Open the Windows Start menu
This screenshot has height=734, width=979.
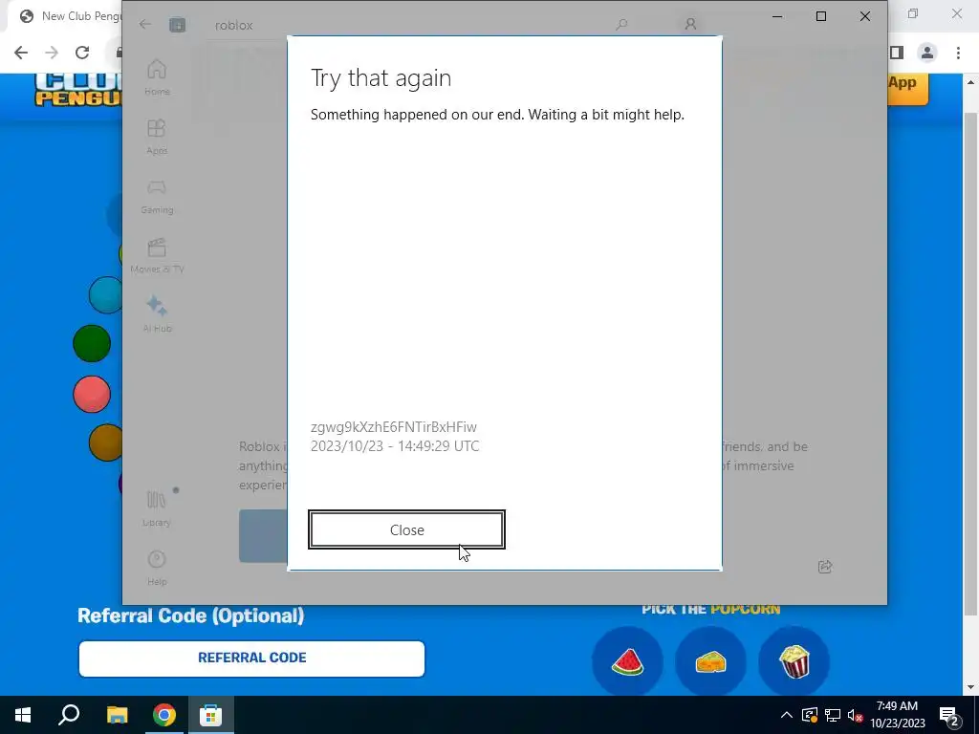point(23,715)
